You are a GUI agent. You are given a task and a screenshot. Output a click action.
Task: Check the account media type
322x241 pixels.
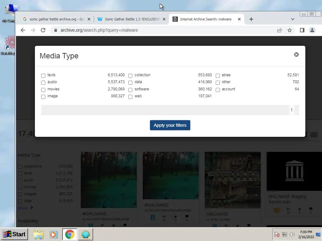click(218, 90)
